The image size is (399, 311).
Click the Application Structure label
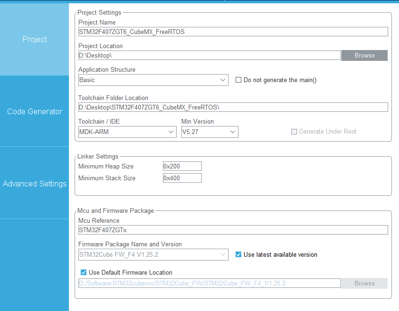tap(107, 70)
